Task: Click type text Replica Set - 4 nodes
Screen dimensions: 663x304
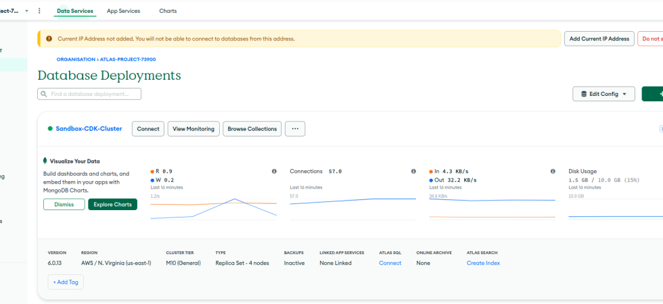Action: coord(242,263)
